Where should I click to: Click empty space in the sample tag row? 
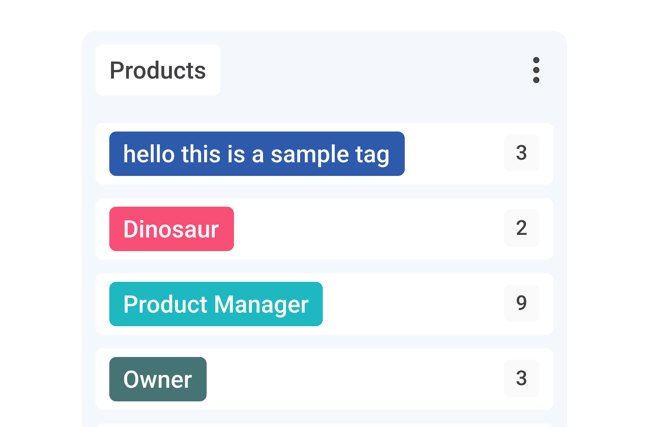(453, 154)
